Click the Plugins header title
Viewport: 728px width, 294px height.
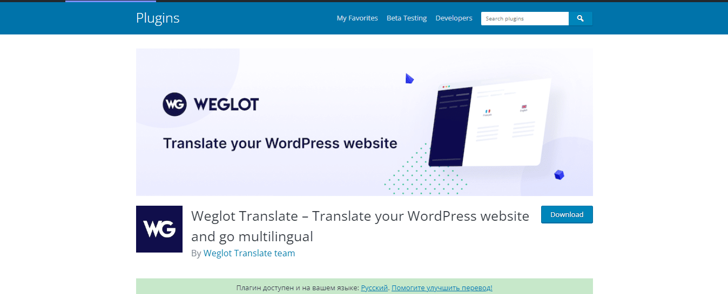point(158,18)
